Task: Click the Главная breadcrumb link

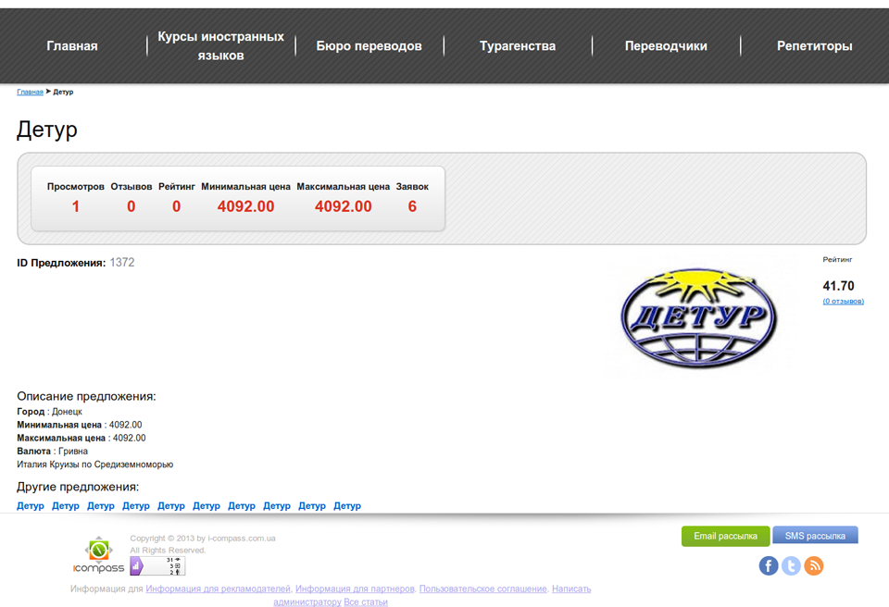Action: tap(30, 92)
